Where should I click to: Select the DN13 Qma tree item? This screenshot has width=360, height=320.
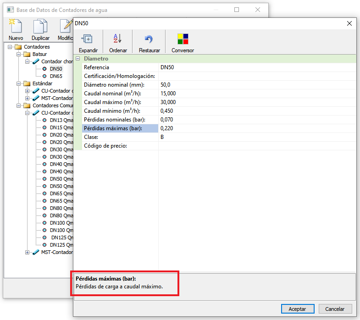coord(61,120)
